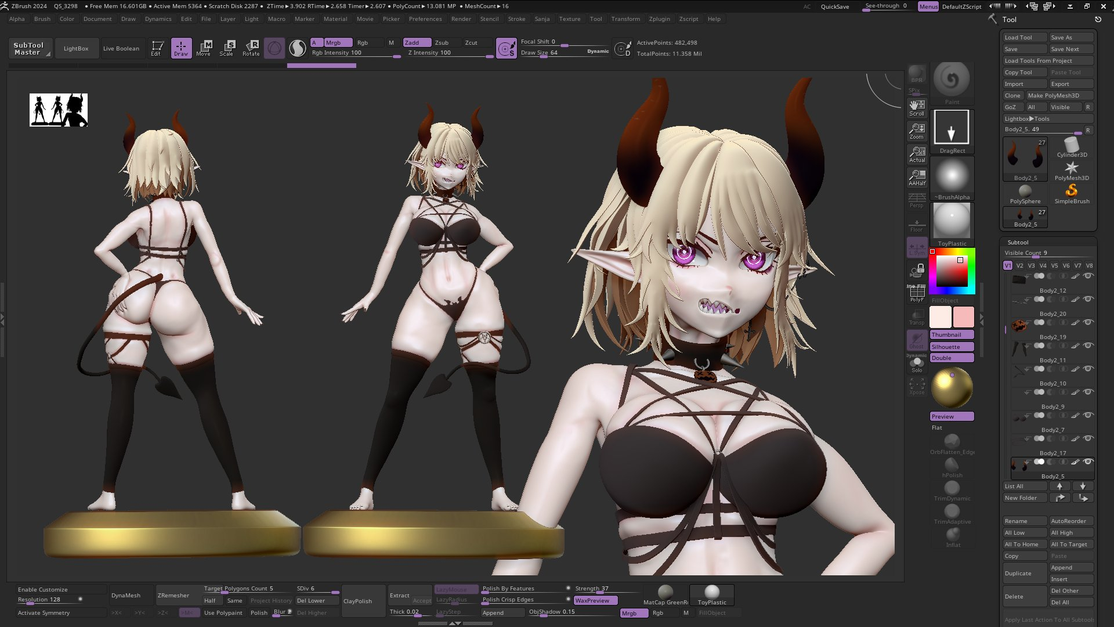The image size is (1114, 627).
Task: Click the Duplicate subtool button
Action: pos(1024,573)
